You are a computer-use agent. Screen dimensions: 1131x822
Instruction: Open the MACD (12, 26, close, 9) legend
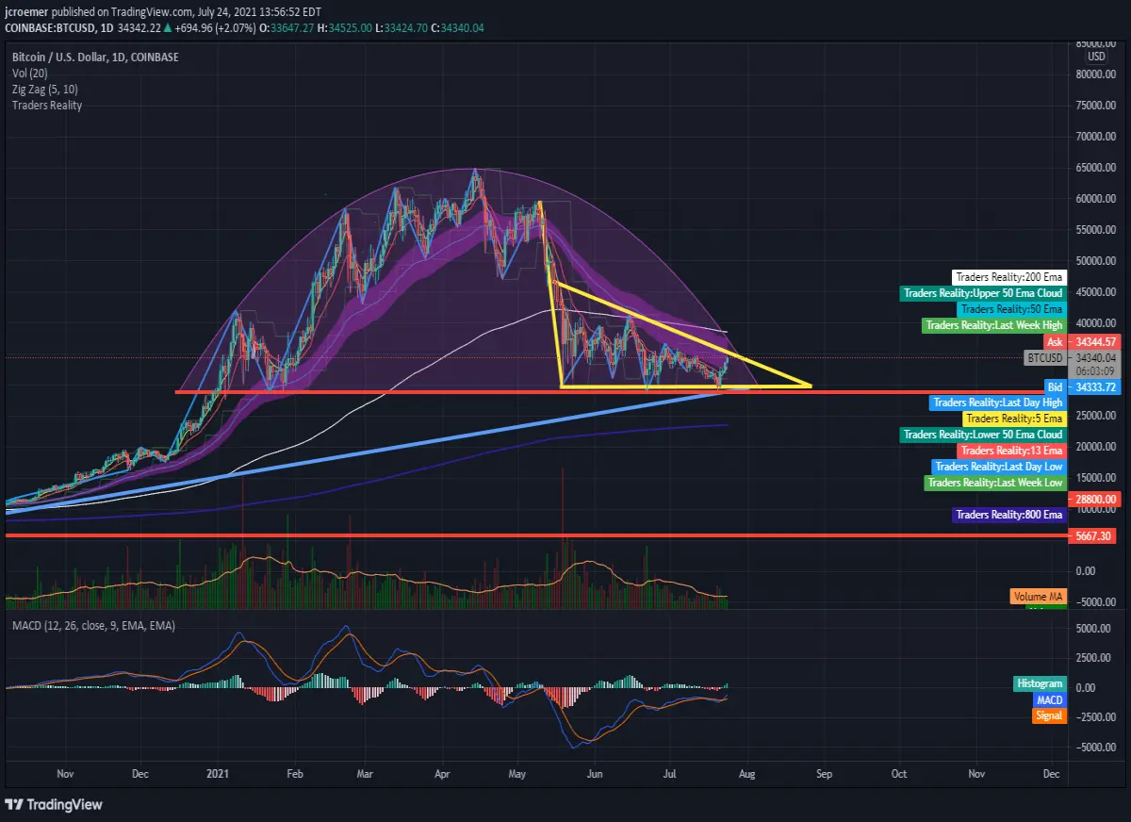pyautogui.click(x=93, y=625)
